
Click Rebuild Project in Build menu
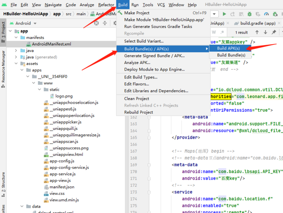tap(138, 112)
